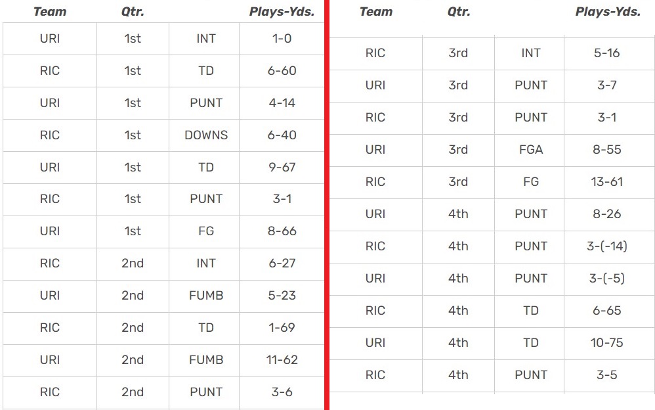Select the 5-16 interception drive cell

[606, 53]
